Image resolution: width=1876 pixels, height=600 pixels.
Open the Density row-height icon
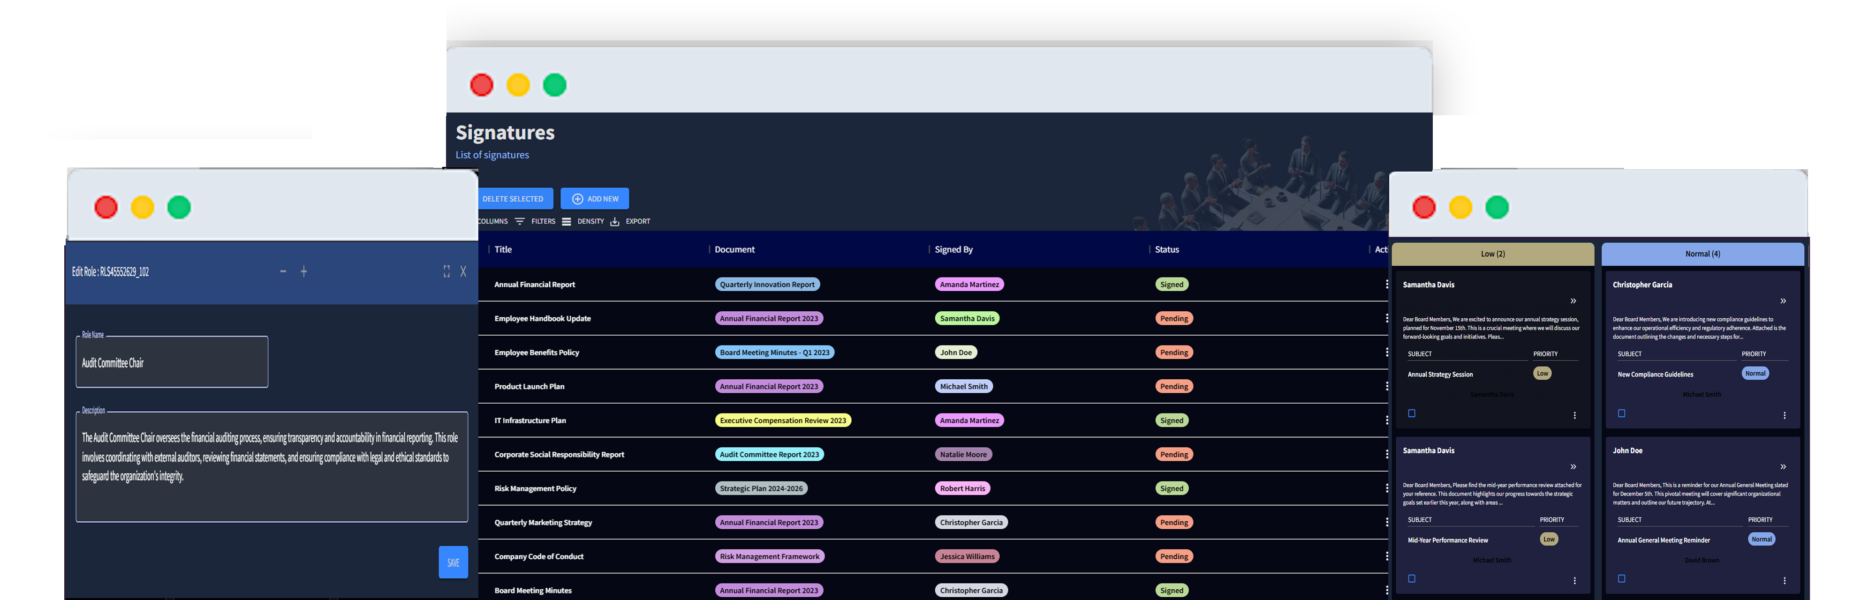pyautogui.click(x=567, y=221)
